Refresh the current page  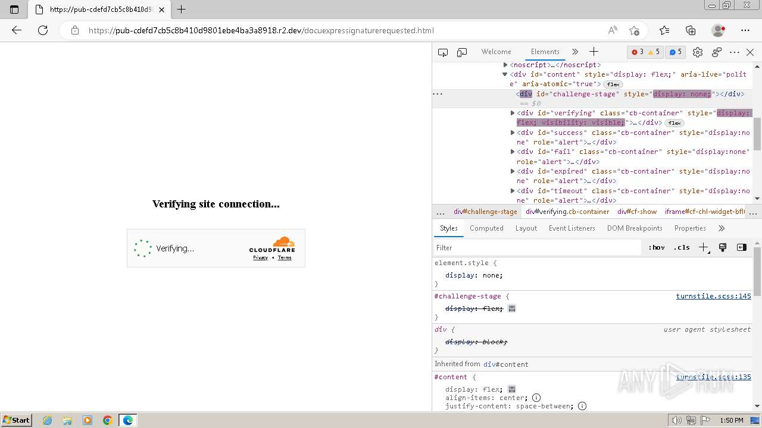pos(43,30)
